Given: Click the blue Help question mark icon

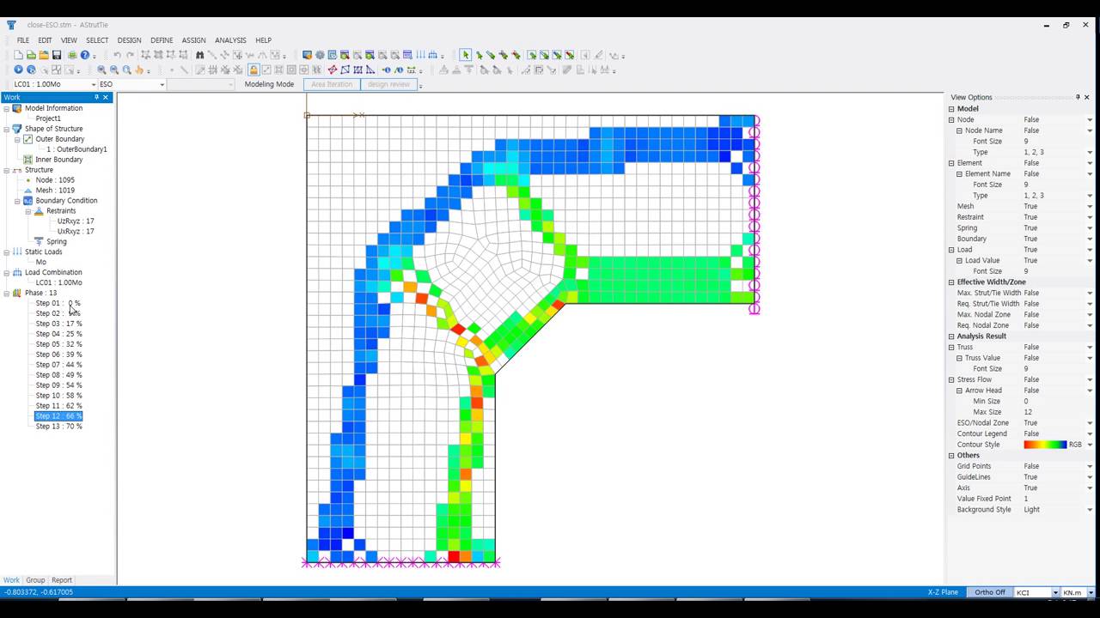Looking at the screenshot, I should (84, 55).
